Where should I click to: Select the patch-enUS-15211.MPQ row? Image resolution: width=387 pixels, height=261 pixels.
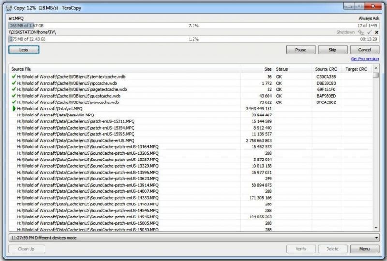191,121
